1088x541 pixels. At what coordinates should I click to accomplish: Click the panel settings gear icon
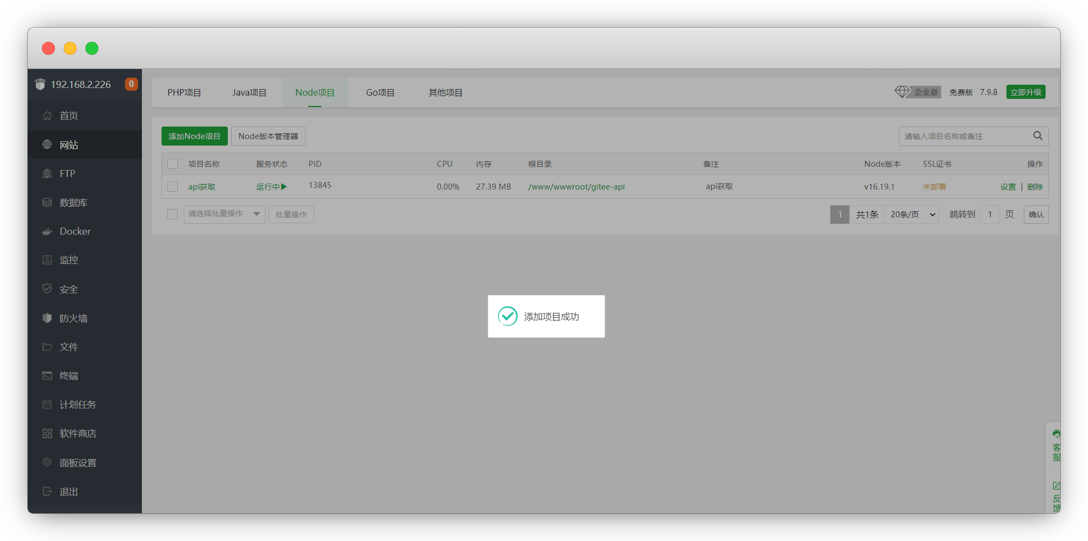(47, 462)
